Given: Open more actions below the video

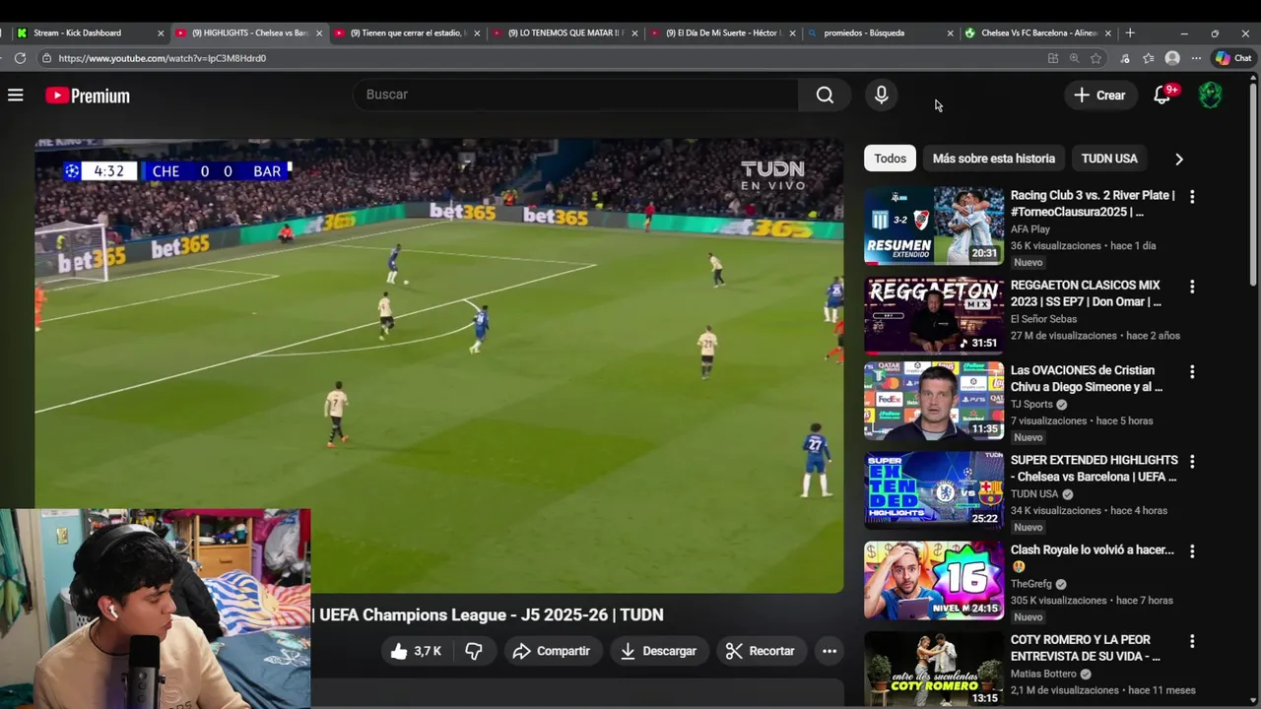Looking at the screenshot, I should (830, 651).
